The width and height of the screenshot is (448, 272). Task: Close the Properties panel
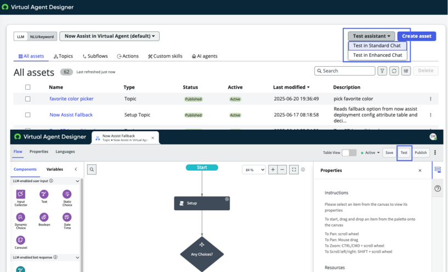[419, 171]
